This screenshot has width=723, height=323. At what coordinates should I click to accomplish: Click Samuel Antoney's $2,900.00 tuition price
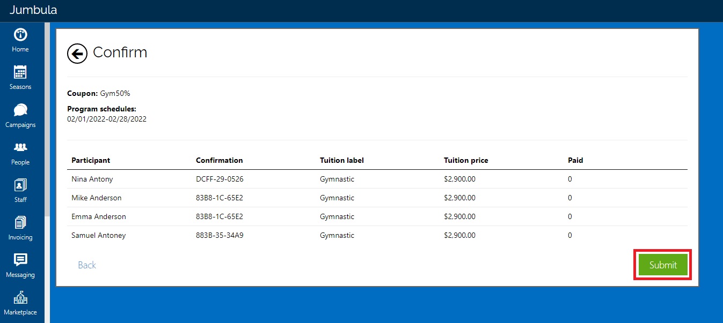pos(459,235)
